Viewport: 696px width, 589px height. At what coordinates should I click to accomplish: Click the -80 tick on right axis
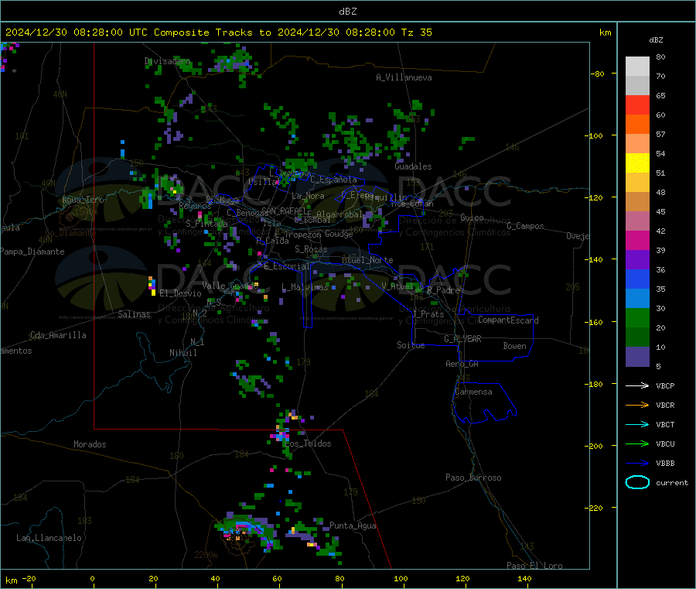tap(597, 74)
